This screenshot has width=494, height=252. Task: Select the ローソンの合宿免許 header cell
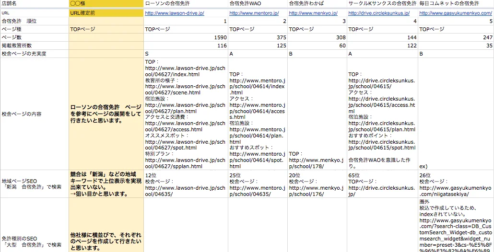186,4
